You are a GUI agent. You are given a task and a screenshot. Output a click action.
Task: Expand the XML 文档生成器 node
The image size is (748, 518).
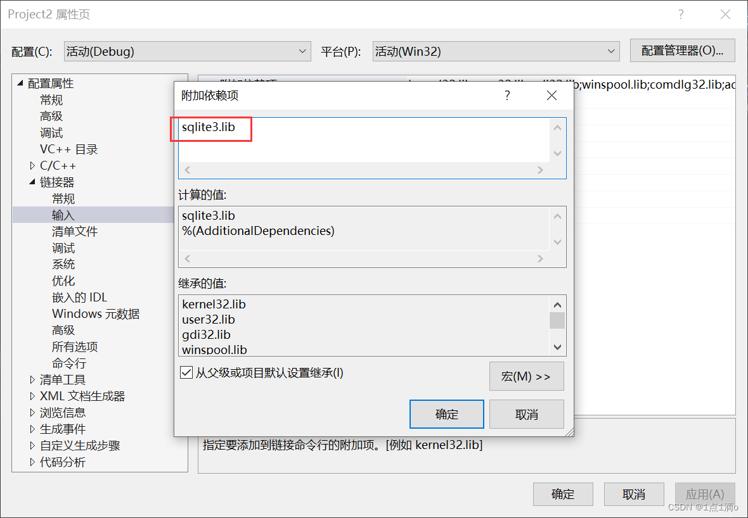point(32,396)
